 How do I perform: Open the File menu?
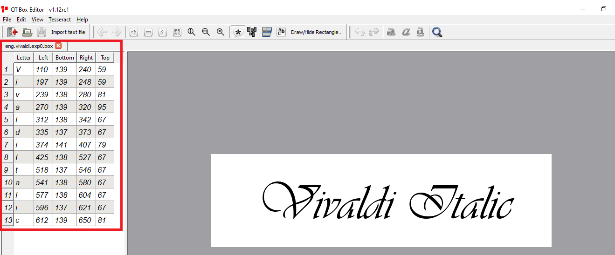point(7,20)
